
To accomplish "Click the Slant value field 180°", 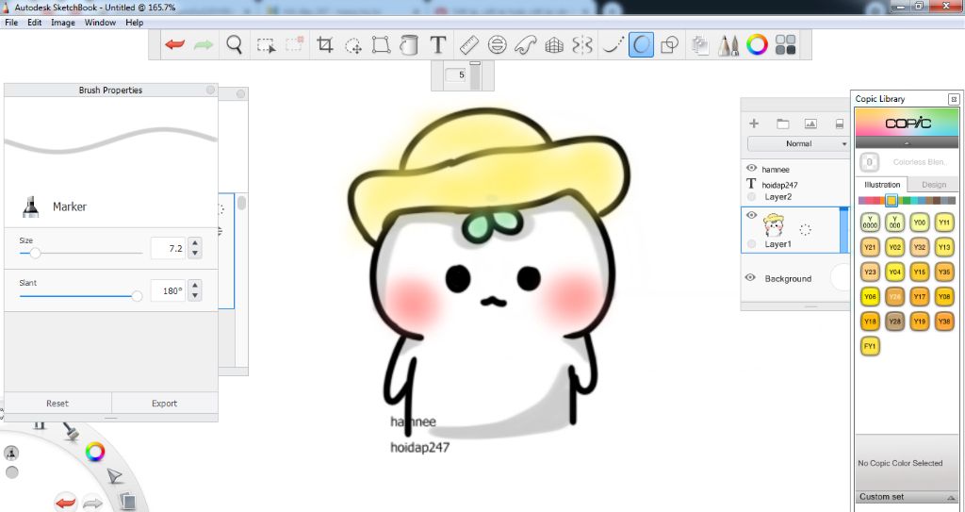I will (x=169, y=290).
